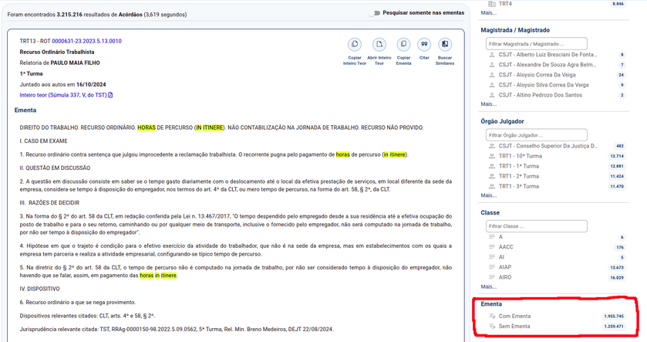Click the document icon beside Inteiro teor link
This screenshot has width=647, height=342.
110,95
